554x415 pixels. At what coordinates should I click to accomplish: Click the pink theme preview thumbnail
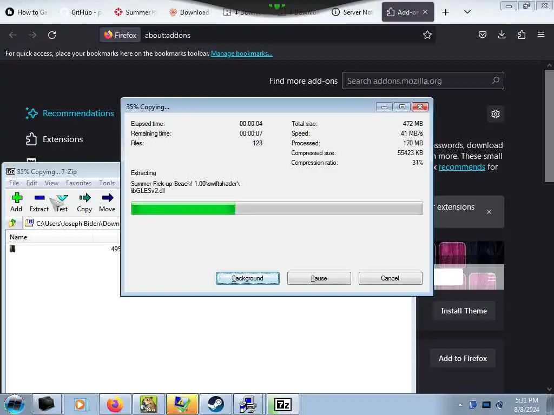pyautogui.click(x=469, y=265)
